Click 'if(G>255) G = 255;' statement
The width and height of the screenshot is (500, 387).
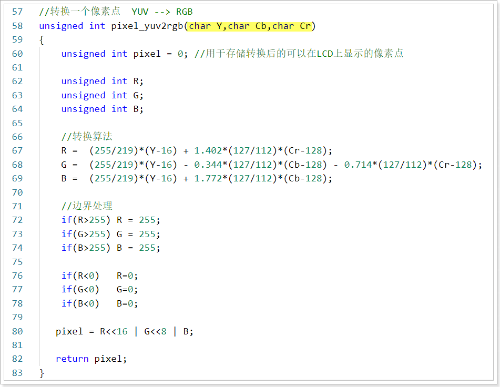(110, 234)
